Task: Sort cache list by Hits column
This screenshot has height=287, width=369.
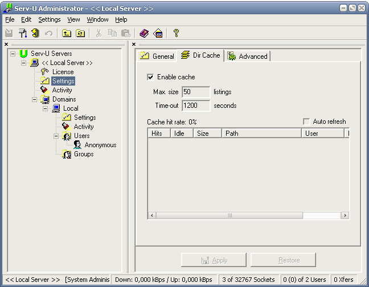Action: pyautogui.click(x=159, y=134)
